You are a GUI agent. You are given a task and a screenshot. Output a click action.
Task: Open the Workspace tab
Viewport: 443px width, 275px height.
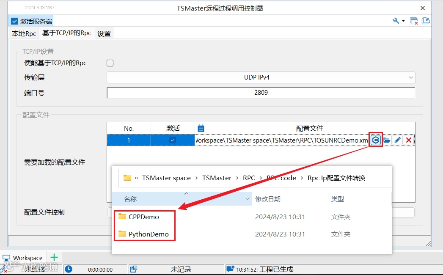[23, 258]
